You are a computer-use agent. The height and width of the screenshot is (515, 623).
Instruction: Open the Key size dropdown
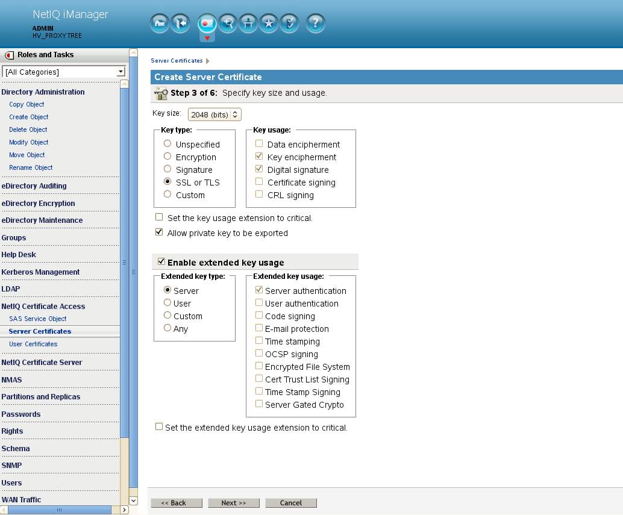click(214, 115)
